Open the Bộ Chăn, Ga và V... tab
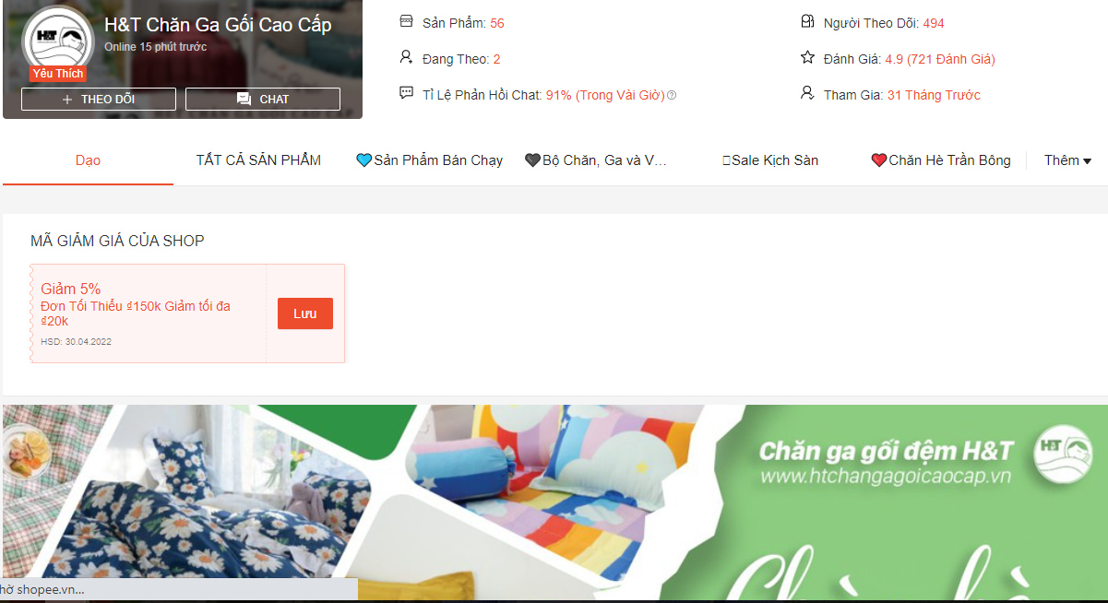The width and height of the screenshot is (1108, 603). point(595,160)
